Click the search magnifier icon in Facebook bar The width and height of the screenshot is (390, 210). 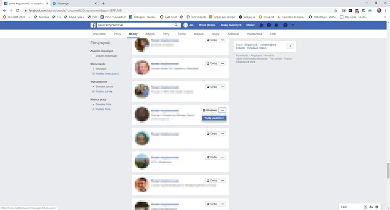tap(176, 25)
